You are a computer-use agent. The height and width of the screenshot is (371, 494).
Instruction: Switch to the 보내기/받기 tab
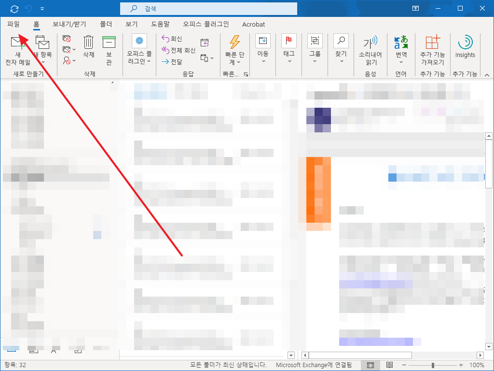(69, 24)
